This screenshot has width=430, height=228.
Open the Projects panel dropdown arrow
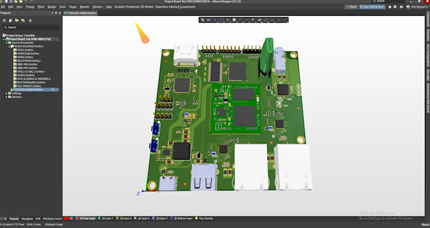[x=52, y=13]
